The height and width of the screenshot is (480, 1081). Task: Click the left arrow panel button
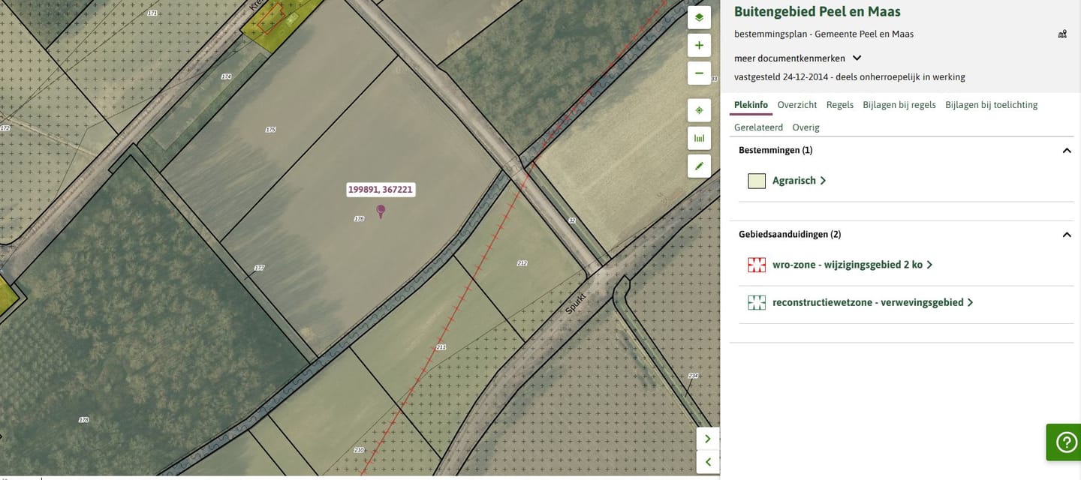coord(708,462)
